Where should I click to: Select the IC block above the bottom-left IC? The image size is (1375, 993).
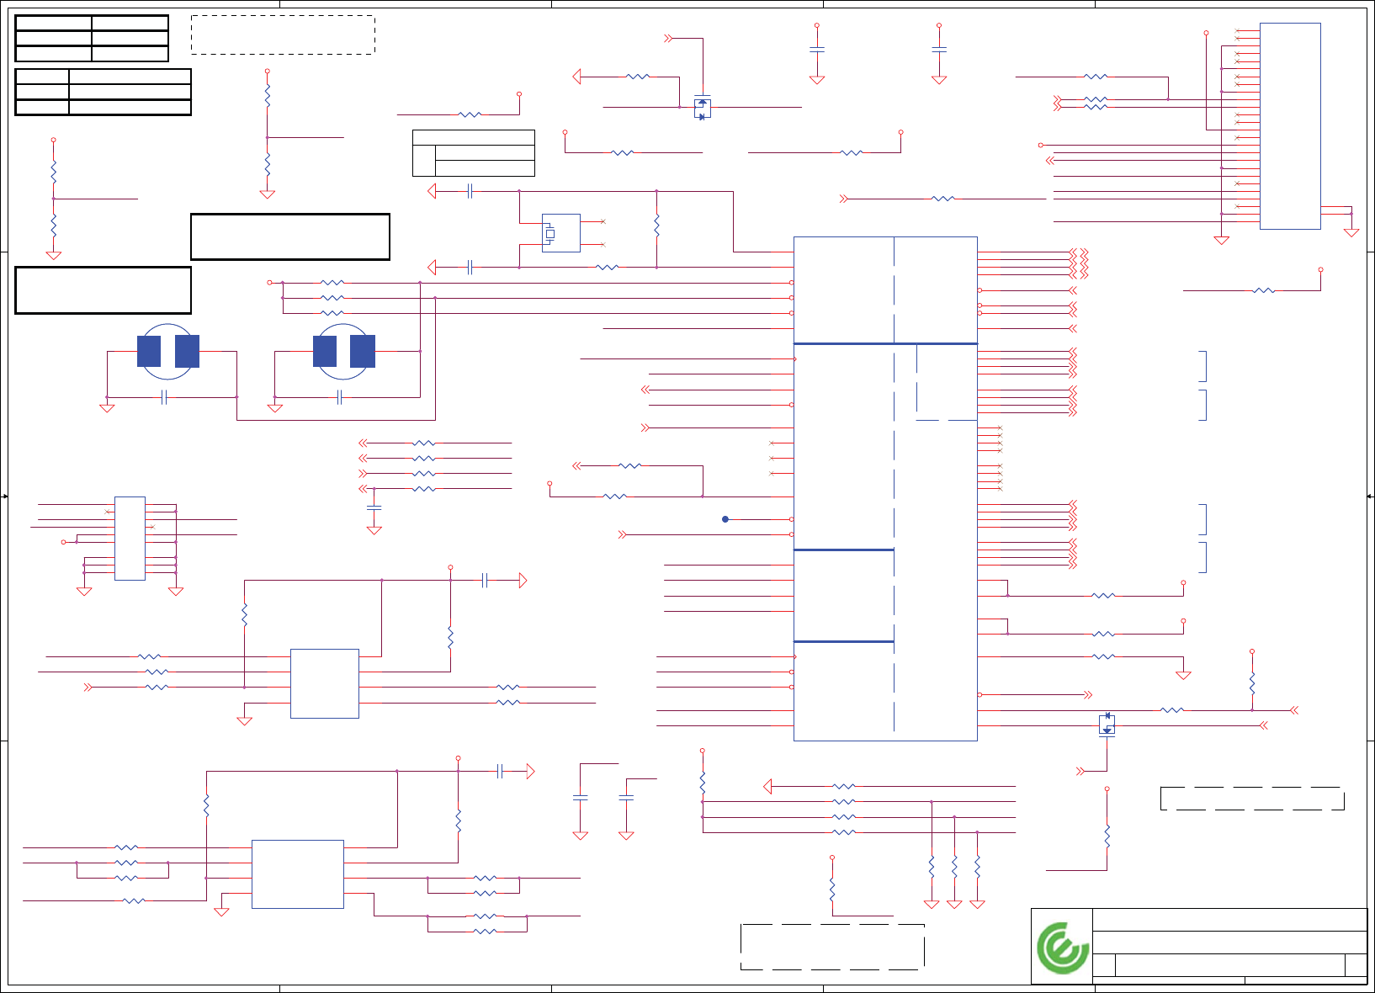pos(325,683)
